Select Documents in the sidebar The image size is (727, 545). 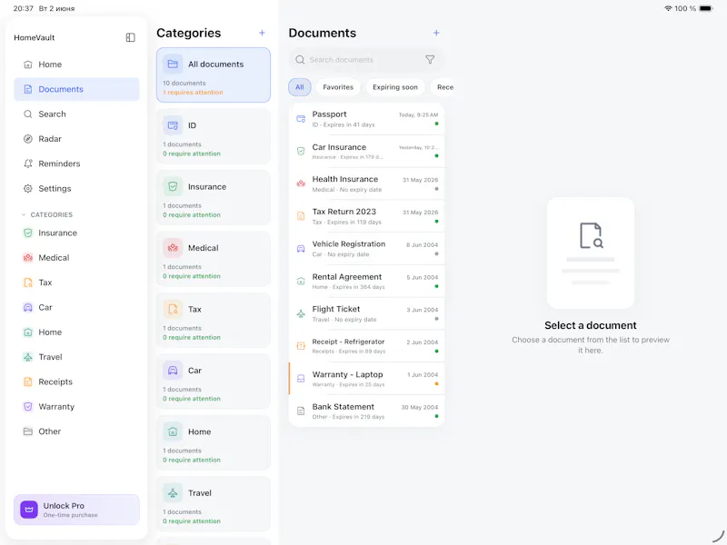tap(76, 89)
